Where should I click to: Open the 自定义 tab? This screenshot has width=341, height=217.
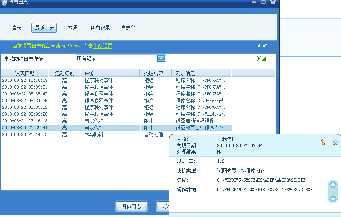tap(128, 28)
